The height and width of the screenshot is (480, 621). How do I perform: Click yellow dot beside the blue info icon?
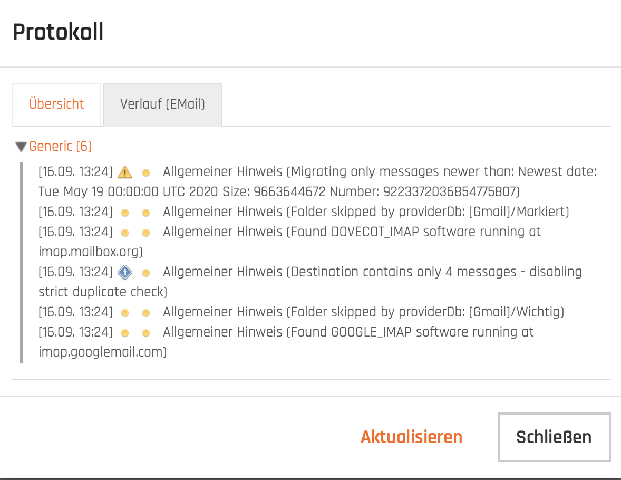click(x=145, y=273)
